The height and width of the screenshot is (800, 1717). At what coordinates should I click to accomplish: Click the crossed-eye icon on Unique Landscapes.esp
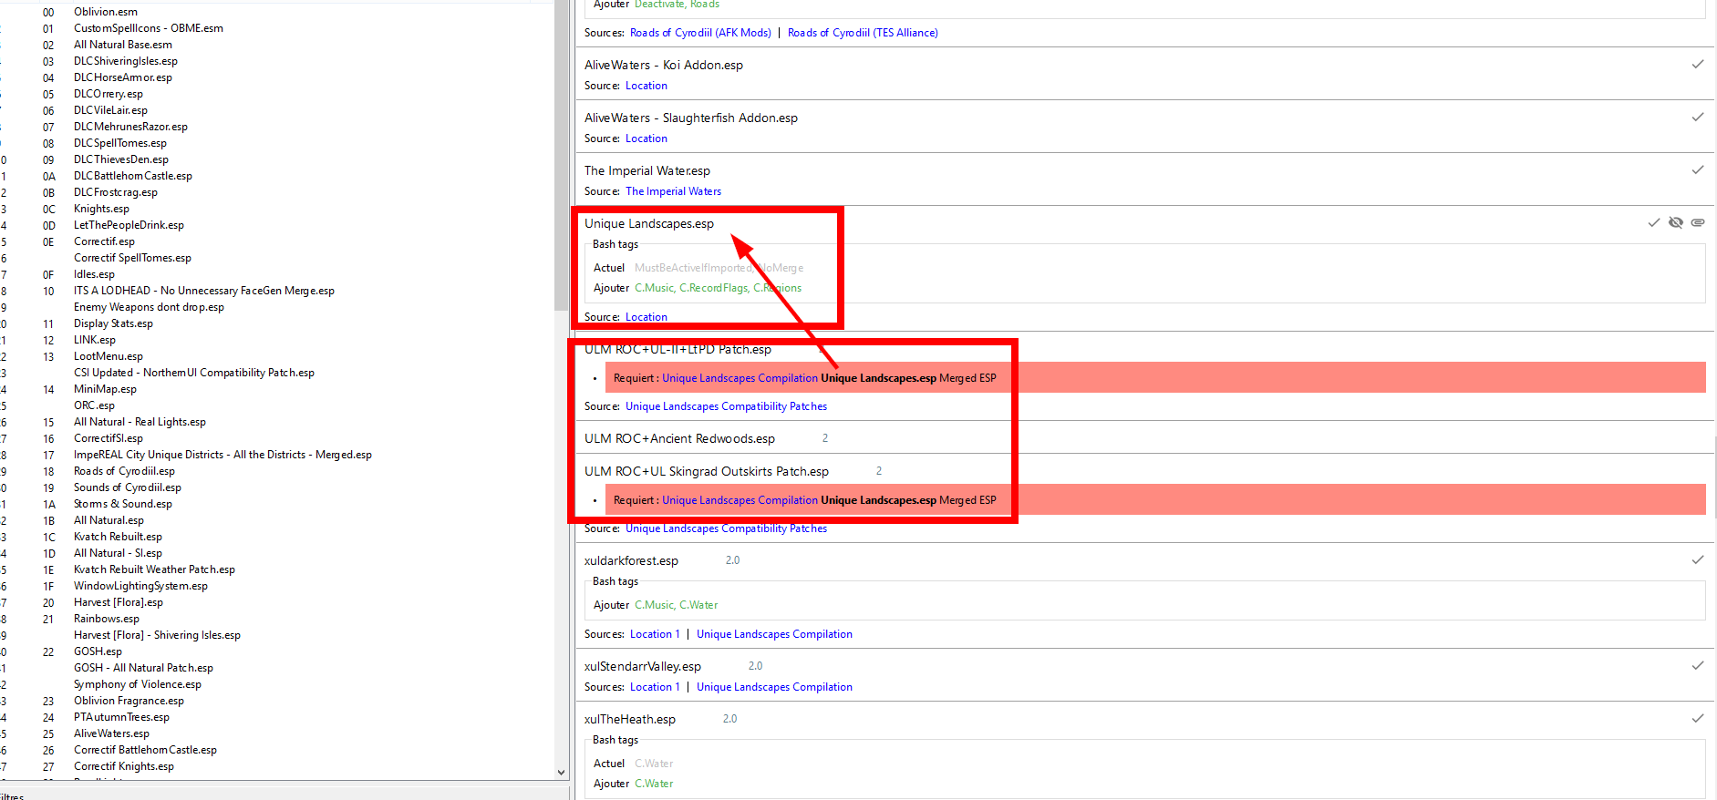[x=1676, y=223]
